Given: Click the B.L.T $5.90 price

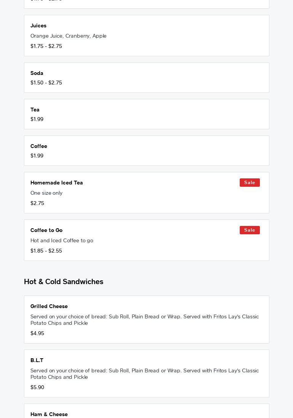Looking at the screenshot, I should coord(37,387).
